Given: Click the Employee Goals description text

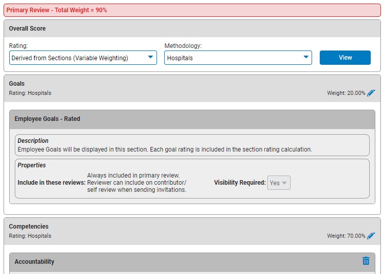Looking at the screenshot, I should tap(165, 150).
